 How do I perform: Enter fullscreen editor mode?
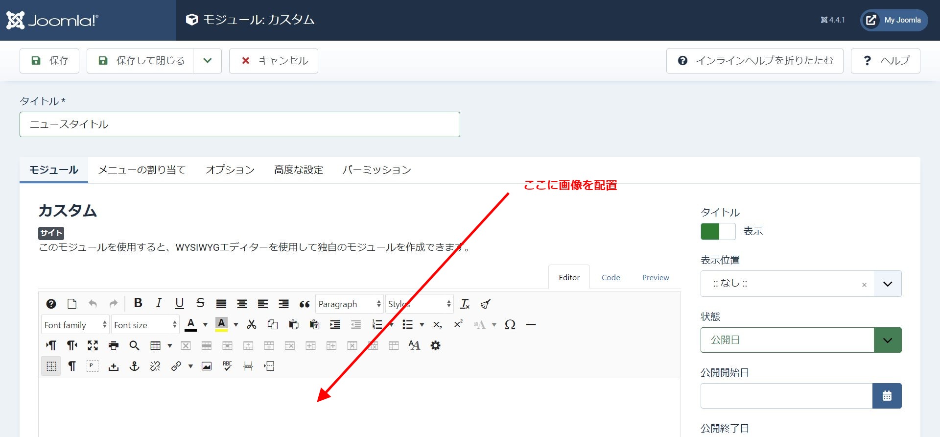93,346
